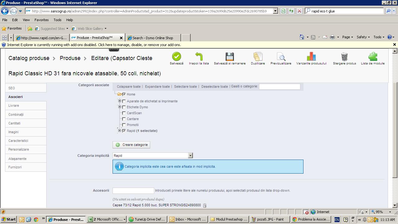Screen dimensions: 398x224
Task: Open Lista de module puzzle icon
Action: 373,57
